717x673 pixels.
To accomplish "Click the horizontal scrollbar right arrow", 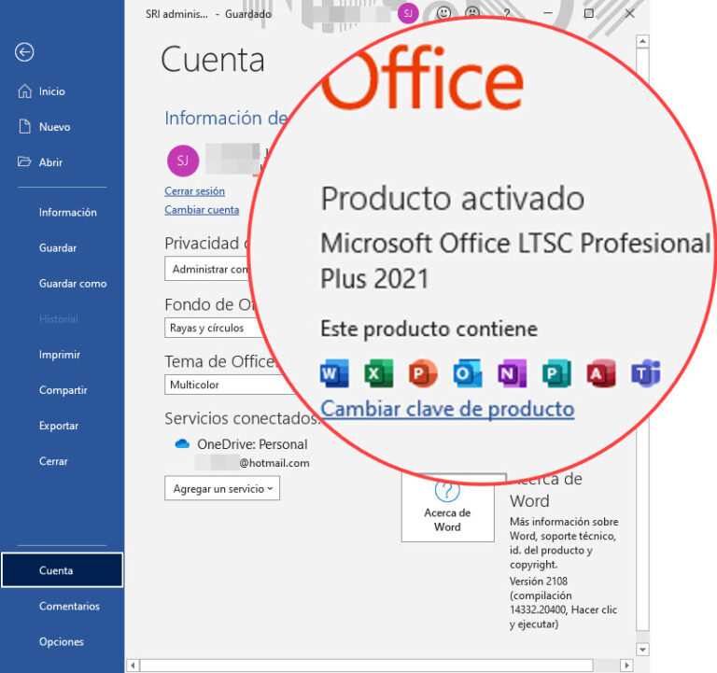I will [x=626, y=666].
